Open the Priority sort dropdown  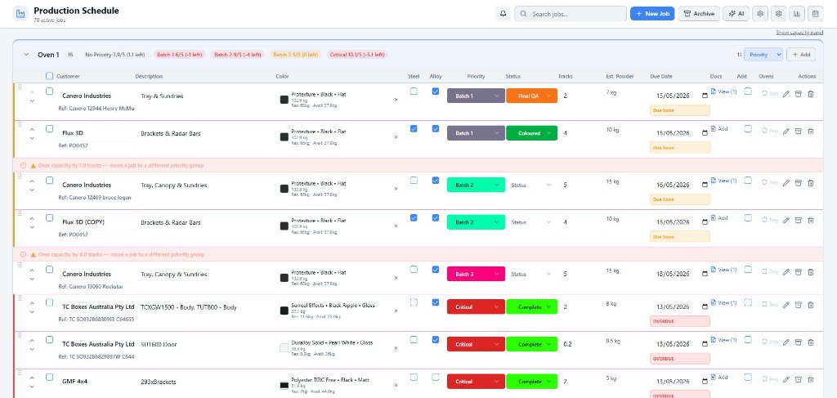tap(763, 55)
